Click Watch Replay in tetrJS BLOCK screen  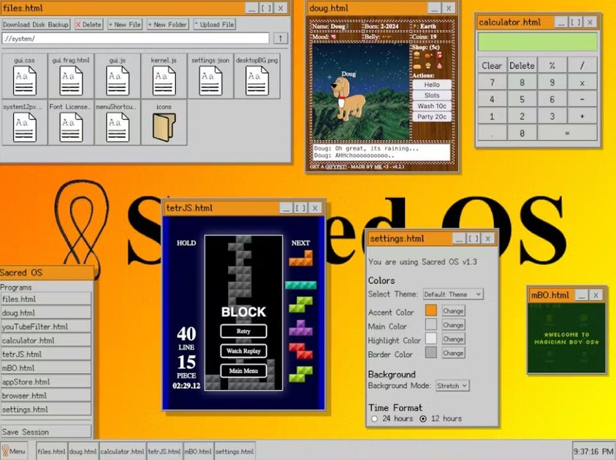point(243,350)
